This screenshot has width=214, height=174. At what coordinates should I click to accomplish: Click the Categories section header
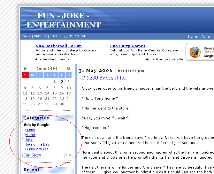coord(48,118)
